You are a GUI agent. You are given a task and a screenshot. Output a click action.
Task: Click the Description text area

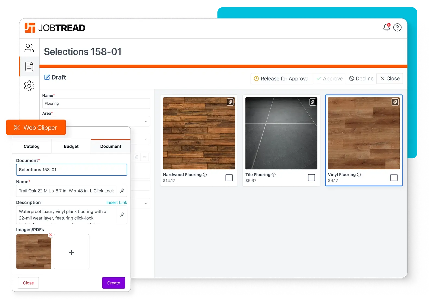[x=67, y=215]
